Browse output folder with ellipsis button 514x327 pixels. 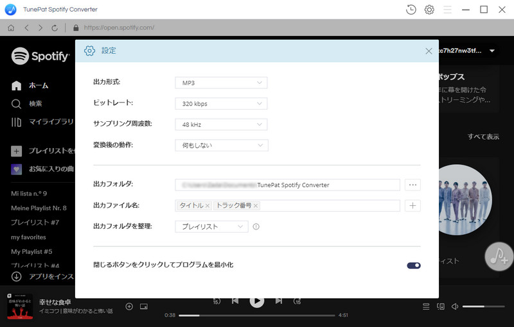(x=412, y=185)
